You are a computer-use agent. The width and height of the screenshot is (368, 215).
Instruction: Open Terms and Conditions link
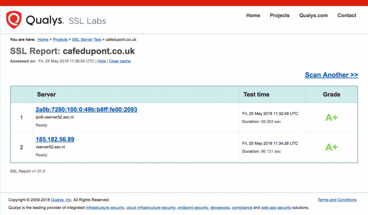(337, 200)
